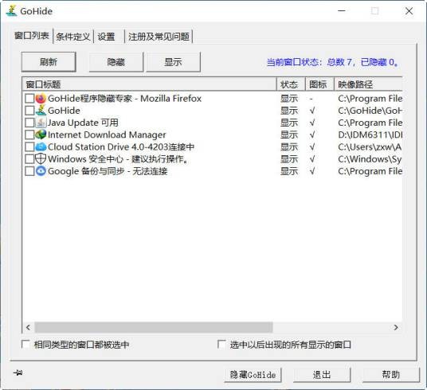Tick the Java Update 可用 checkbox
The image size is (427, 390).
[29, 123]
